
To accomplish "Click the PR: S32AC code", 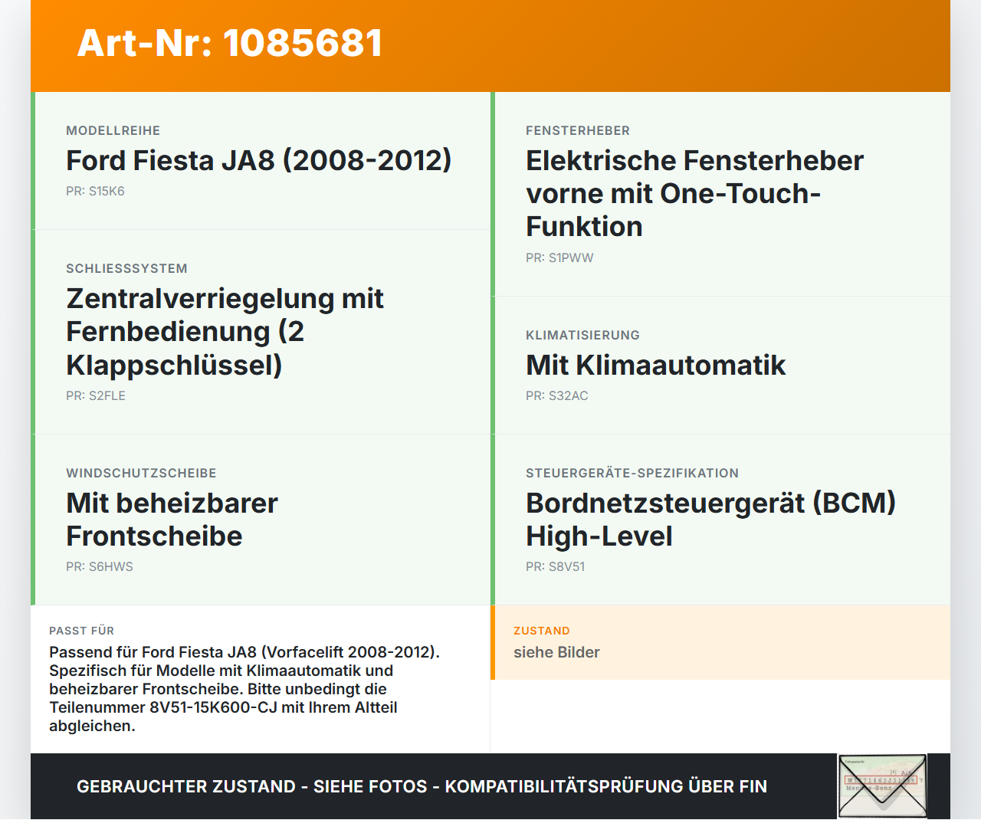I will (557, 396).
